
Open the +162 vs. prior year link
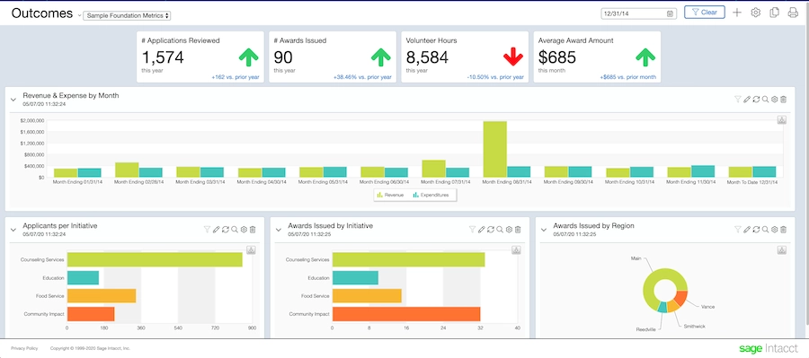236,77
